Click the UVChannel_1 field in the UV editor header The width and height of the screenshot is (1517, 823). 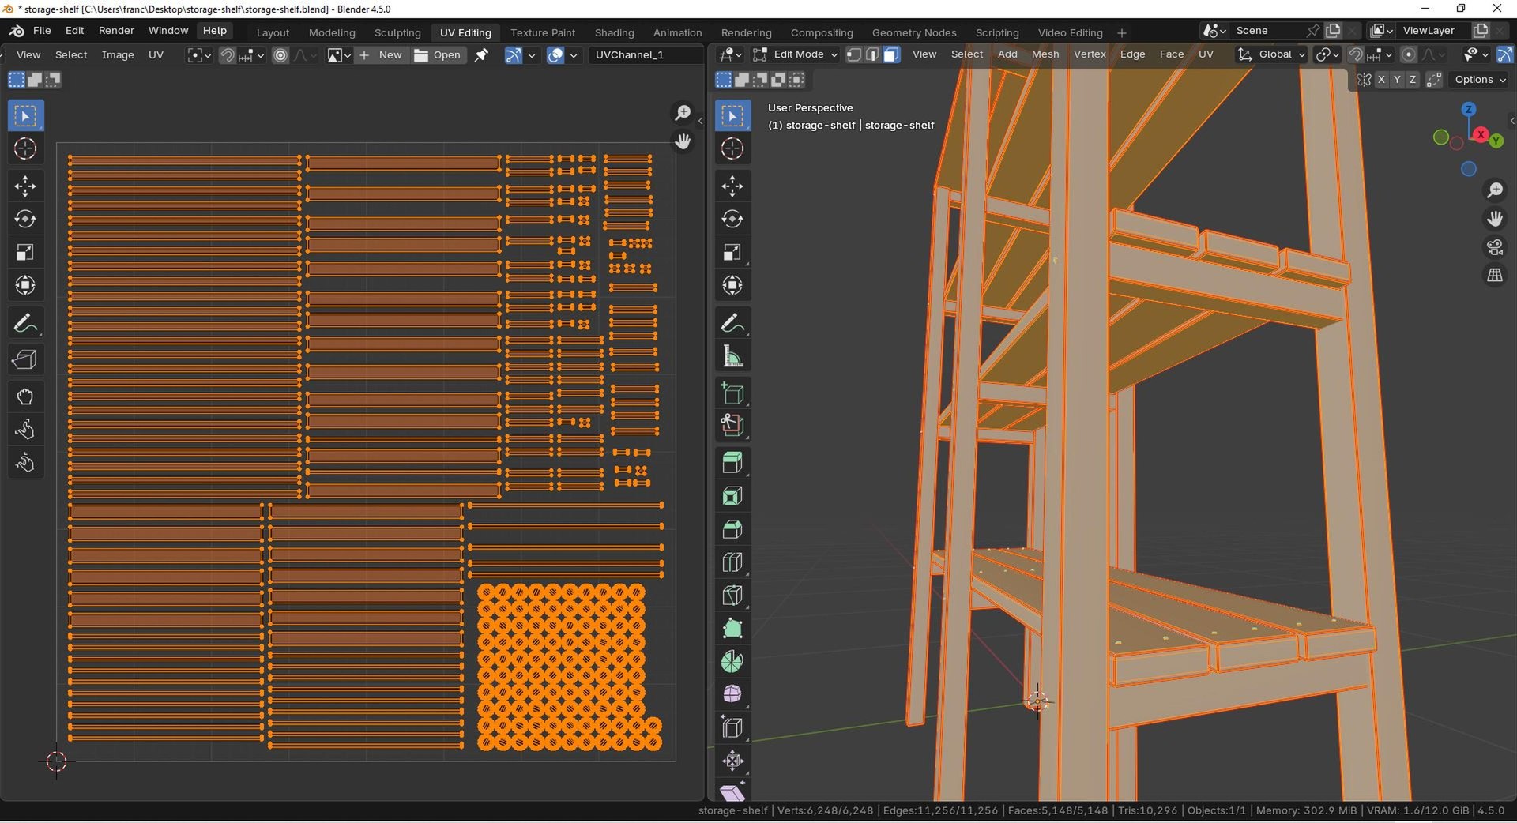646,55
